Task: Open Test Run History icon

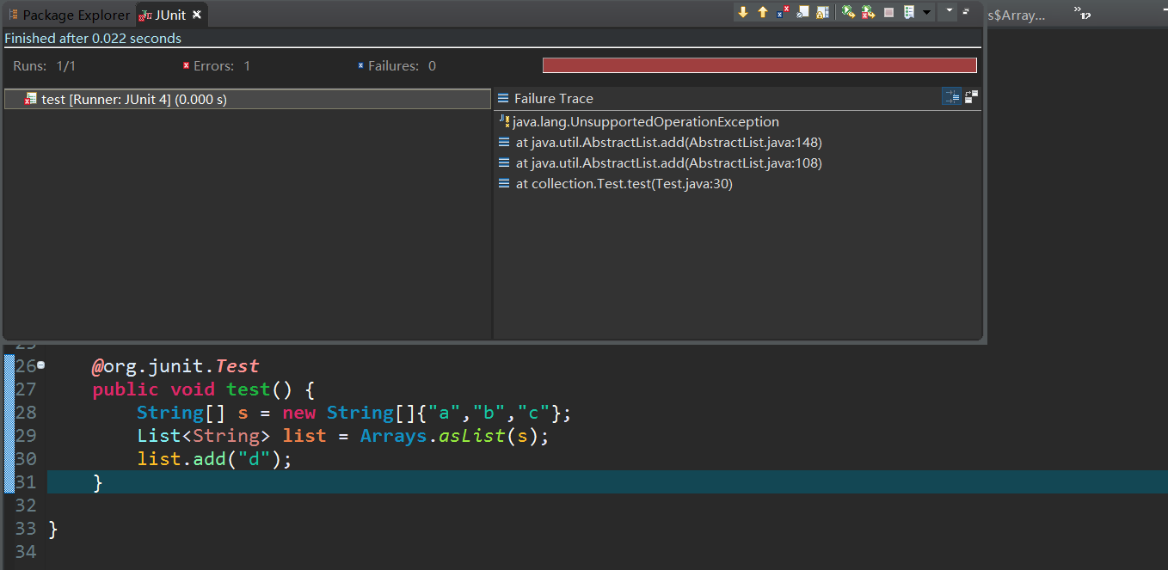Action: [x=909, y=12]
